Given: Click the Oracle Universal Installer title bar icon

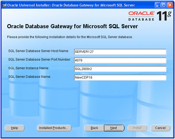Looking at the screenshot, I should pos(4,5).
